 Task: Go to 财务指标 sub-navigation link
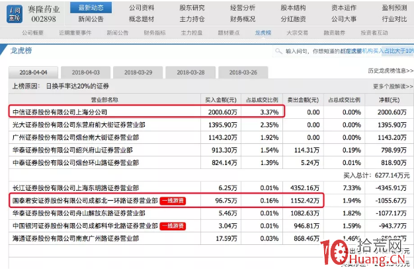155,33
